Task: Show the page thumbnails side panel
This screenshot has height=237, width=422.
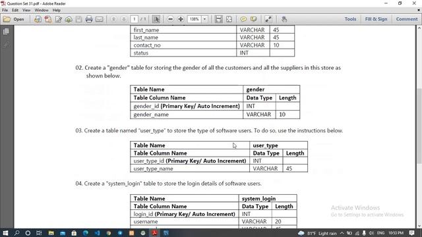Action: (6, 32)
